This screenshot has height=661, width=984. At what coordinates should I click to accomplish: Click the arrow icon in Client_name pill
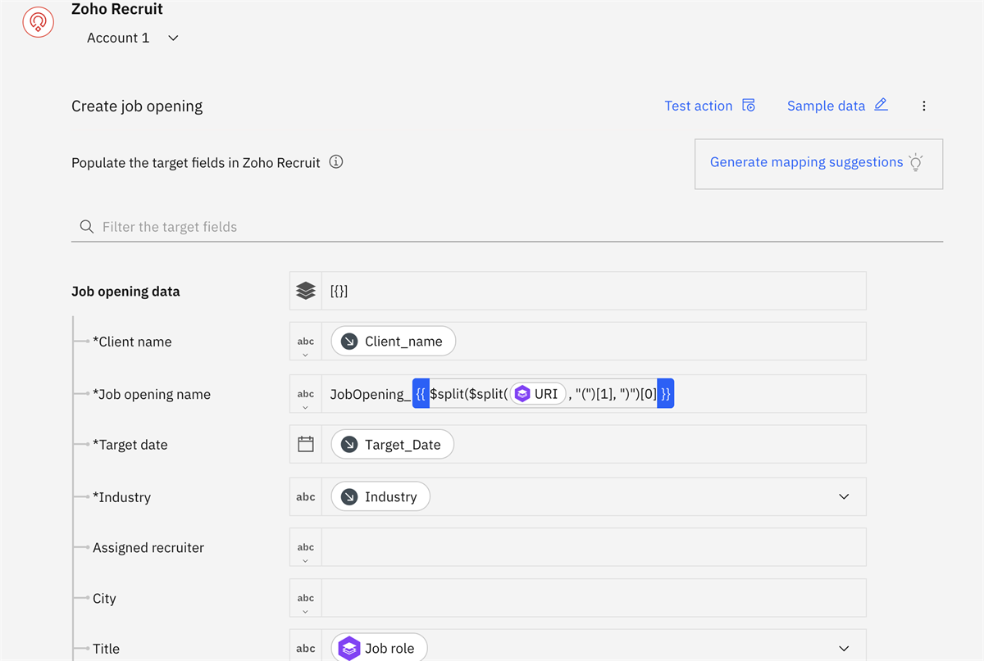pyautogui.click(x=349, y=342)
